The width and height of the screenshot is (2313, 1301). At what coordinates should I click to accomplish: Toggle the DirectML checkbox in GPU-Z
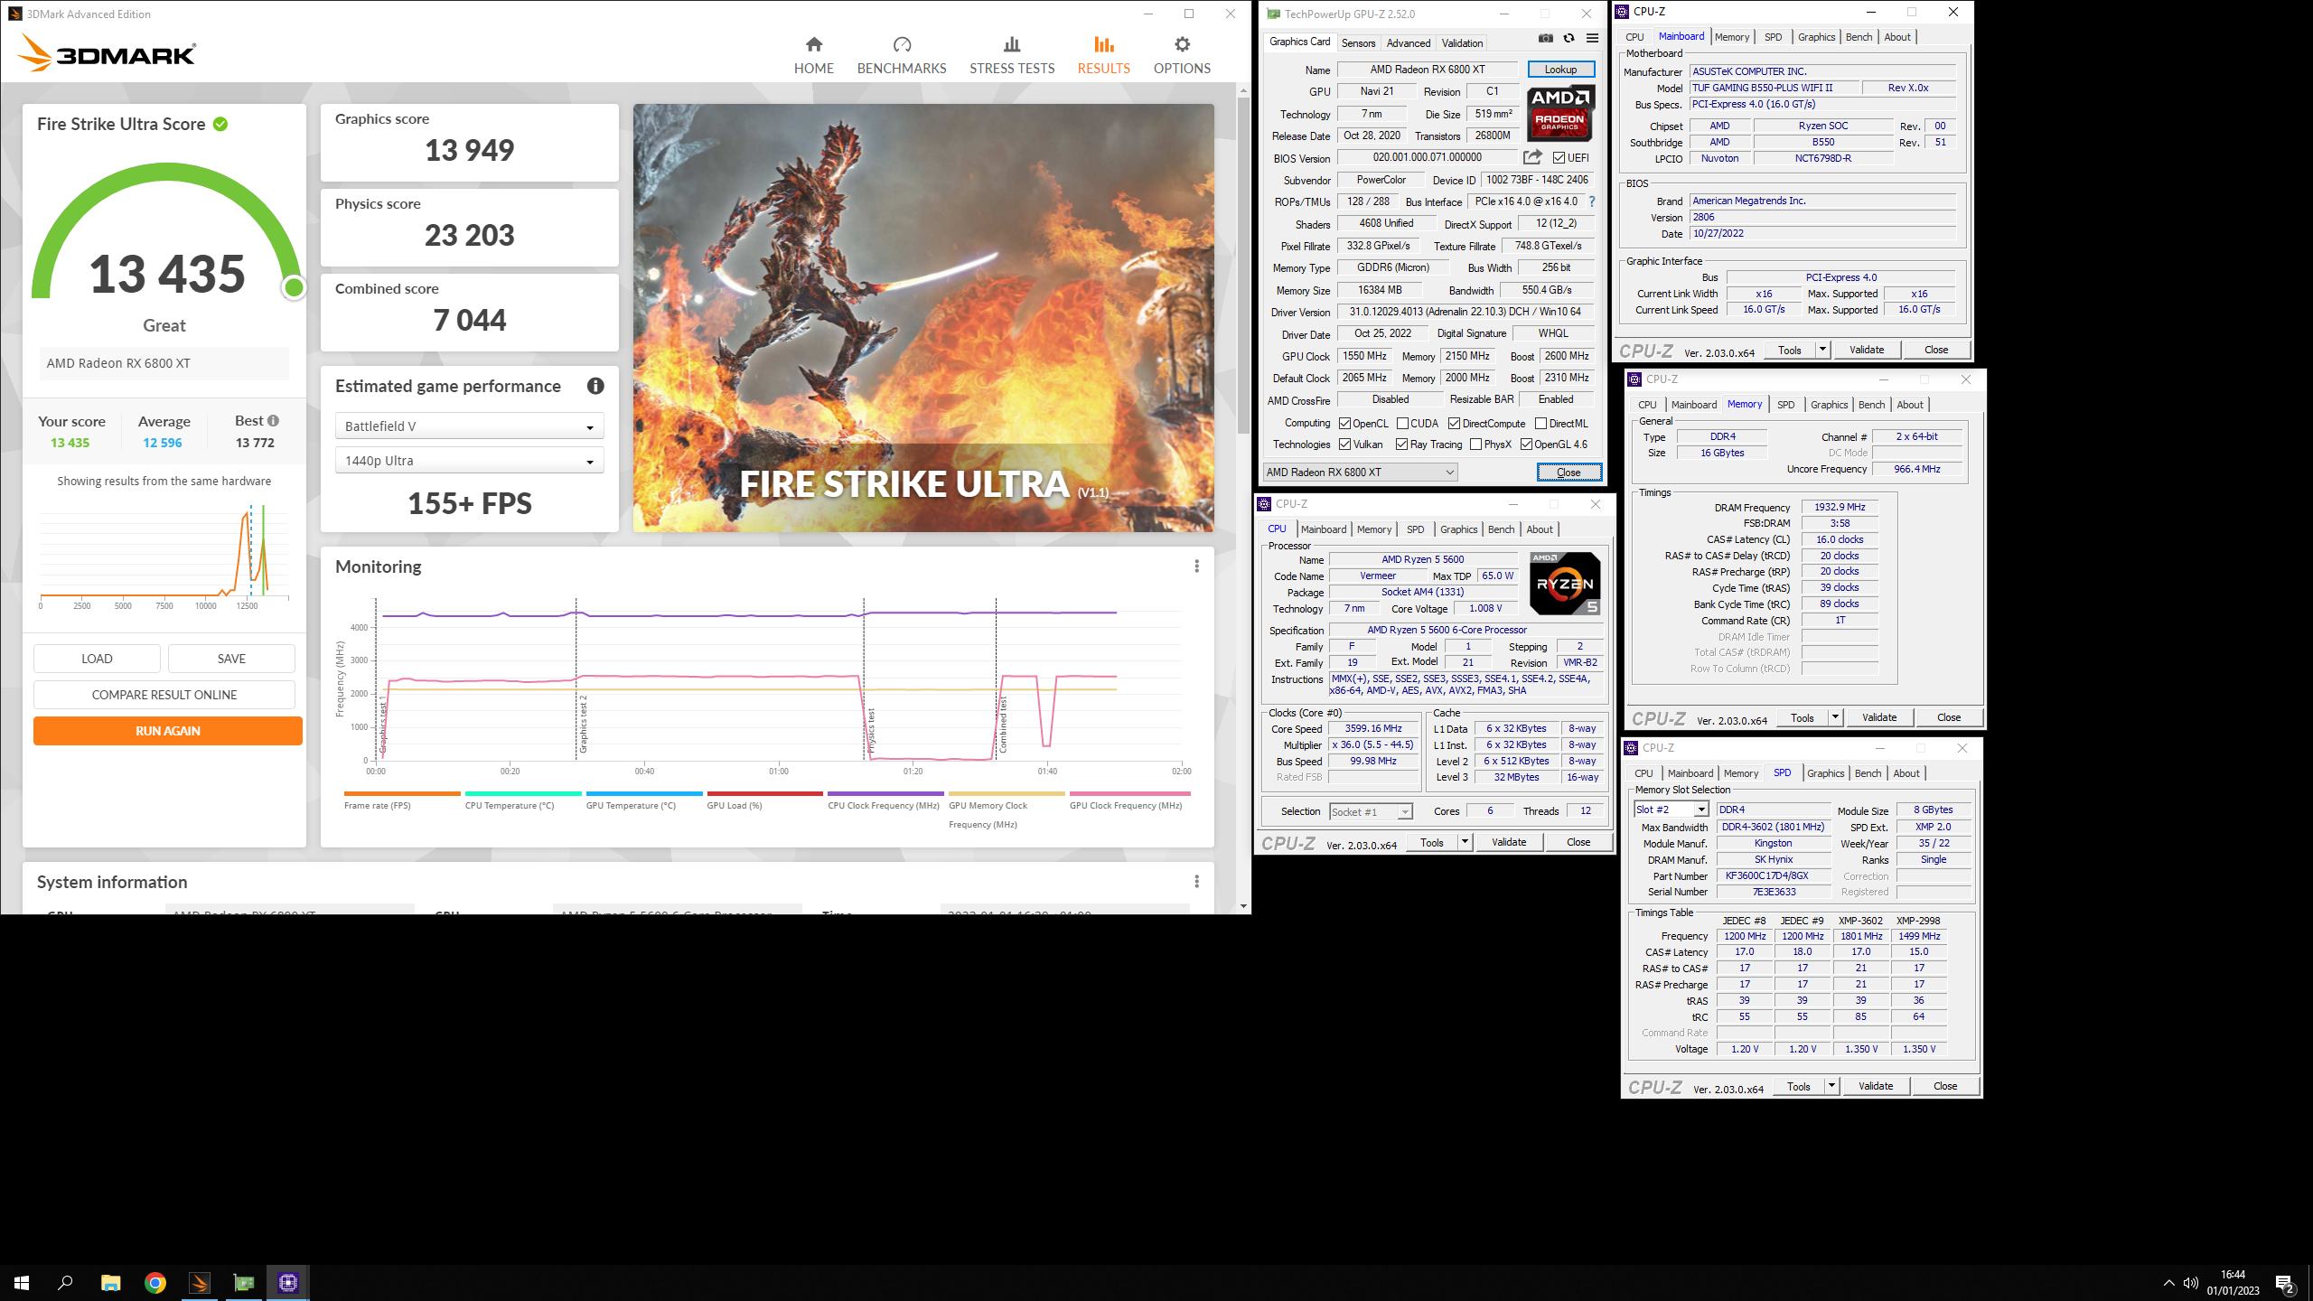click(x=1540, y=424)
